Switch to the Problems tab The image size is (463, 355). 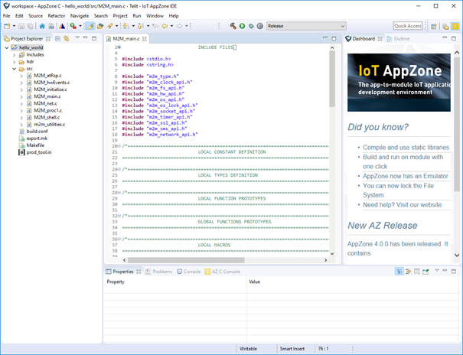[x=159, y=272]
